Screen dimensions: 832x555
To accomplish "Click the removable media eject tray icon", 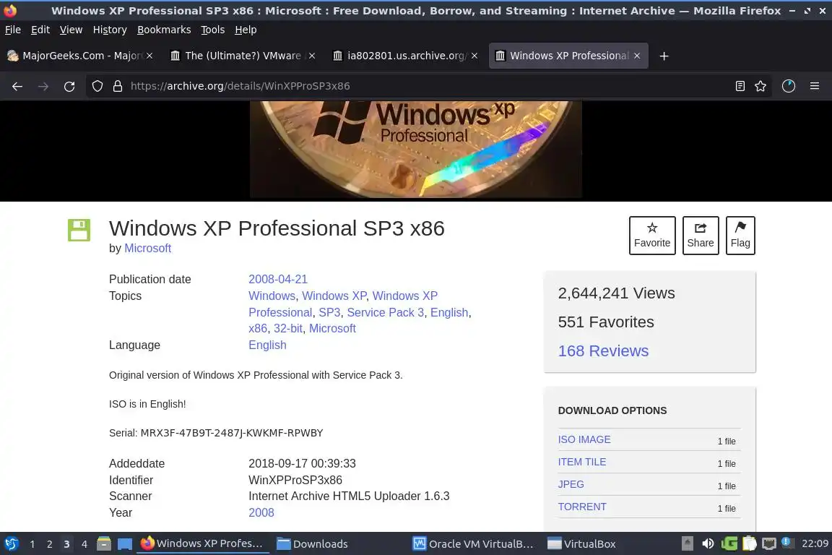I will 687,543.
